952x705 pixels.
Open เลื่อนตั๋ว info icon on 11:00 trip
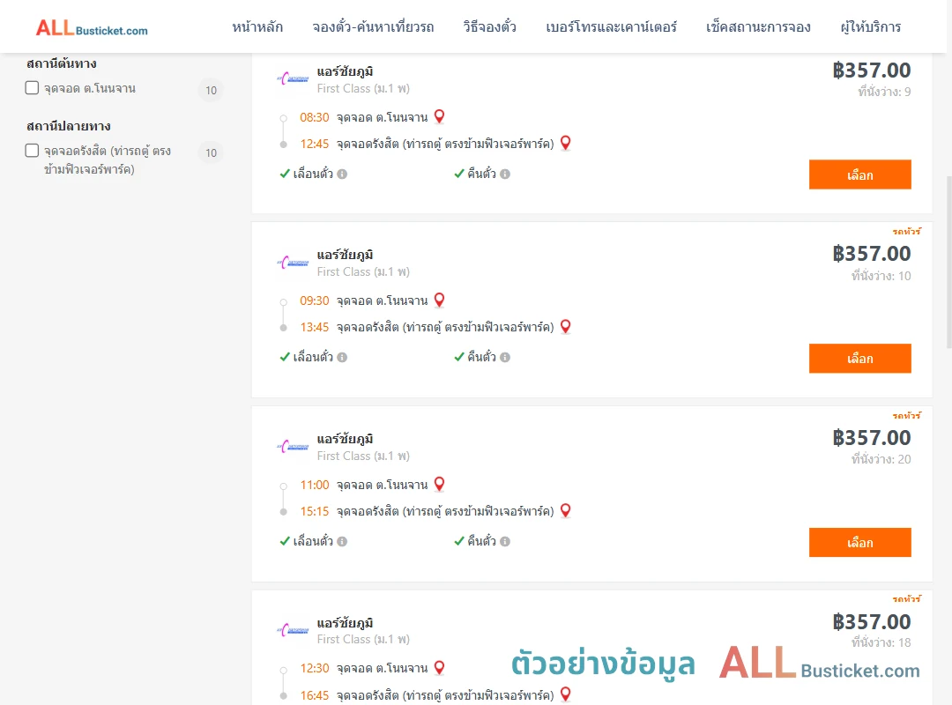[342, 542]
